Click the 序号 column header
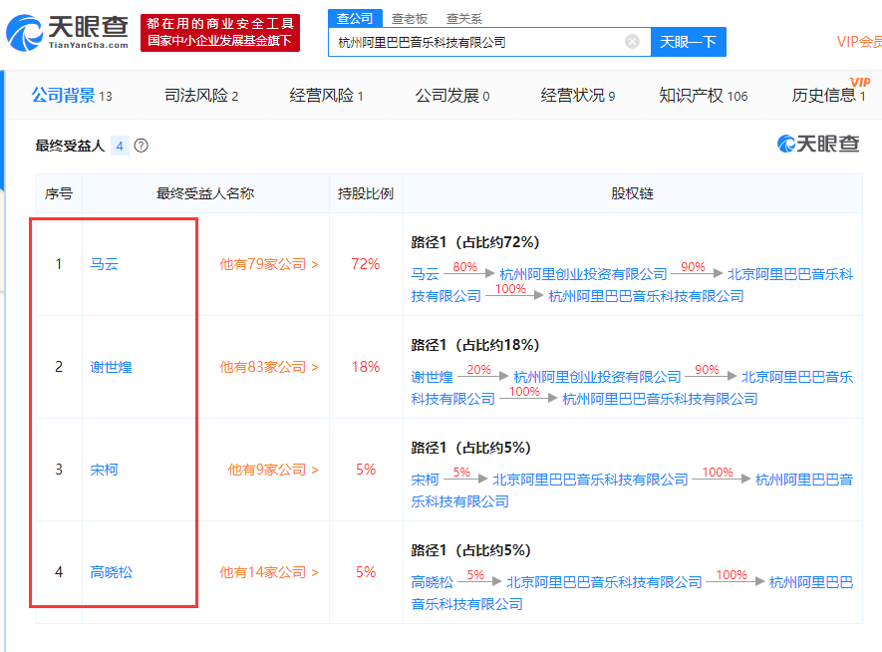The image size is (882, 652). coord(59,193)
